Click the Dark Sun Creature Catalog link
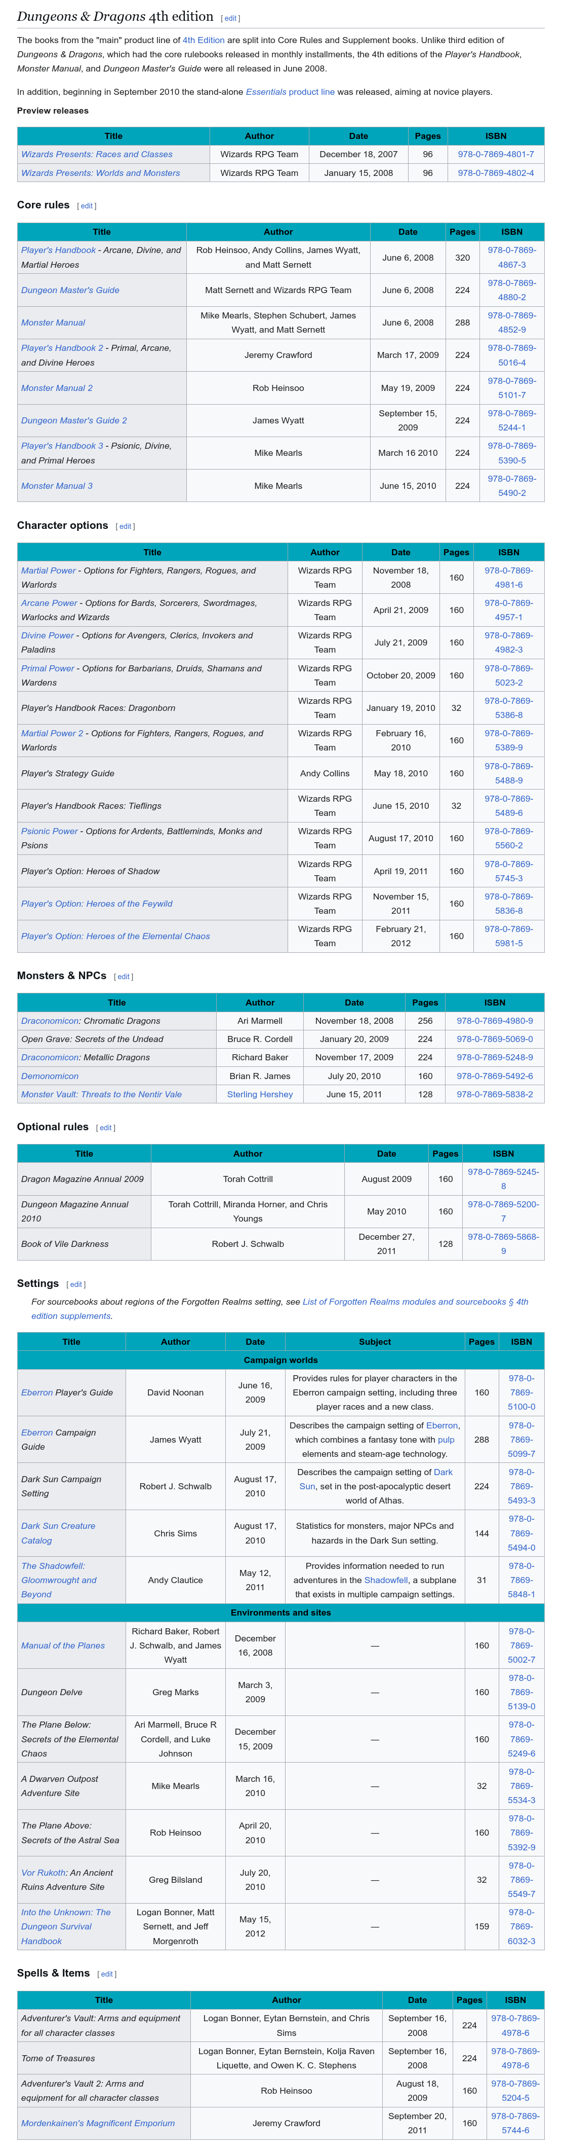Viewport: 563px width, 2149px height. [x=58, y=1533]
